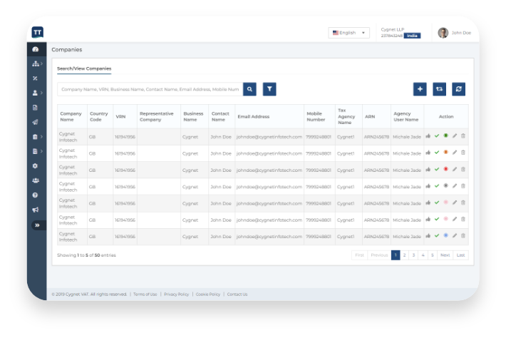Image resolution: width=506 pixels, height=338 pixels.
Task: Click thumbs-up icon in the blue-dot row
Action: [x=428, y=235]
